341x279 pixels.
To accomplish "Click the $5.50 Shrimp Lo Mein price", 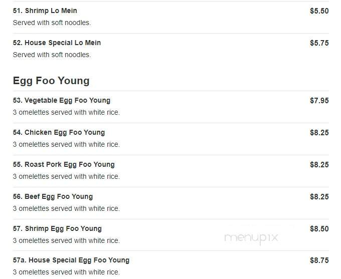I will click(319, 11).
